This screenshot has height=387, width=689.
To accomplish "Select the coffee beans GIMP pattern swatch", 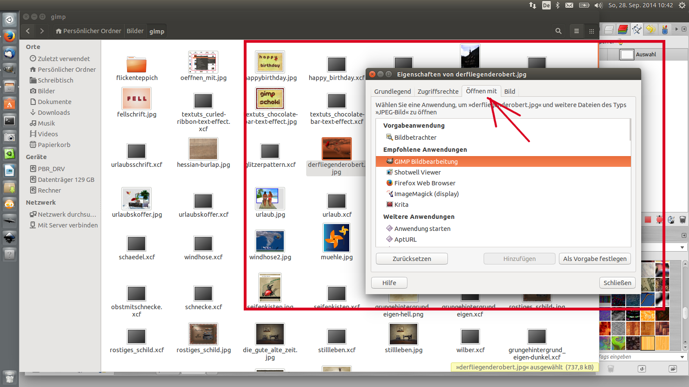I will pos(633,343).
